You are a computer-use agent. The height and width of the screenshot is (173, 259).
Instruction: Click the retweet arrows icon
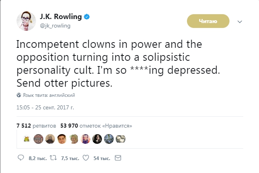[x=53, y=158]
